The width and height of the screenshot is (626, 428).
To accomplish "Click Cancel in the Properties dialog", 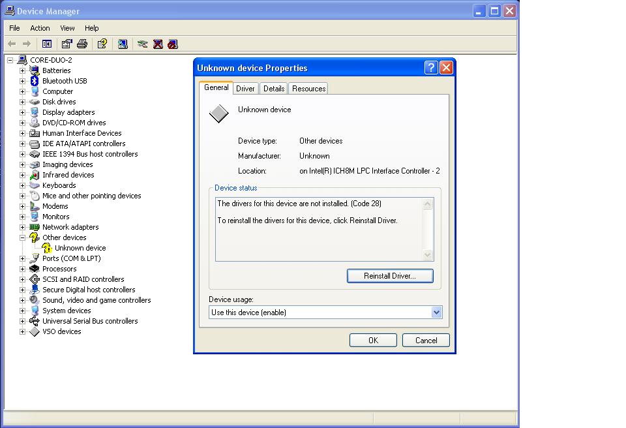I will tap(426, 341).
